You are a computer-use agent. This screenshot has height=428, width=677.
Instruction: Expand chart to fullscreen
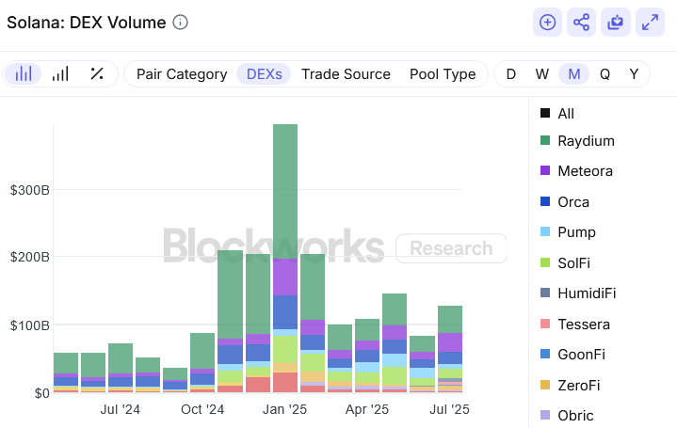(x=650, y=23)
